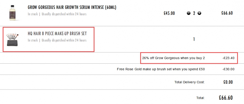This screenshot has height=104, width=244.
Task: Decrease serum quantity with minus icon
Action: tap(189, 13)
